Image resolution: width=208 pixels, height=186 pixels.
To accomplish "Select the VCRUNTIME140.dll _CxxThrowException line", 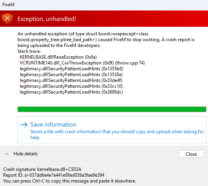I will coord(82,63).
